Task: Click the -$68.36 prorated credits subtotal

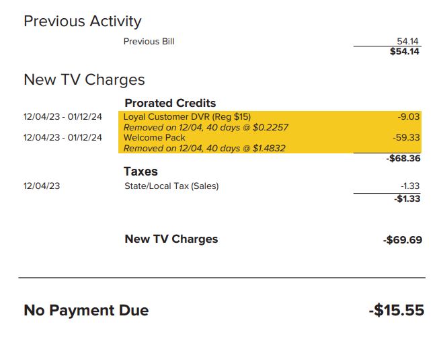Action: point(403,159)
